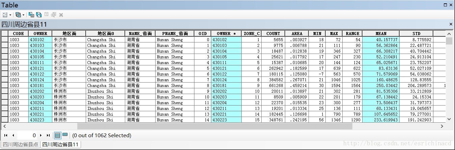455x150 pixels.
Task: Select the row with OID 0
Action: tap(5, 39)
